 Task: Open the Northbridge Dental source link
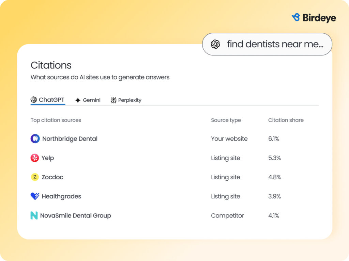(x=70, y=138)
